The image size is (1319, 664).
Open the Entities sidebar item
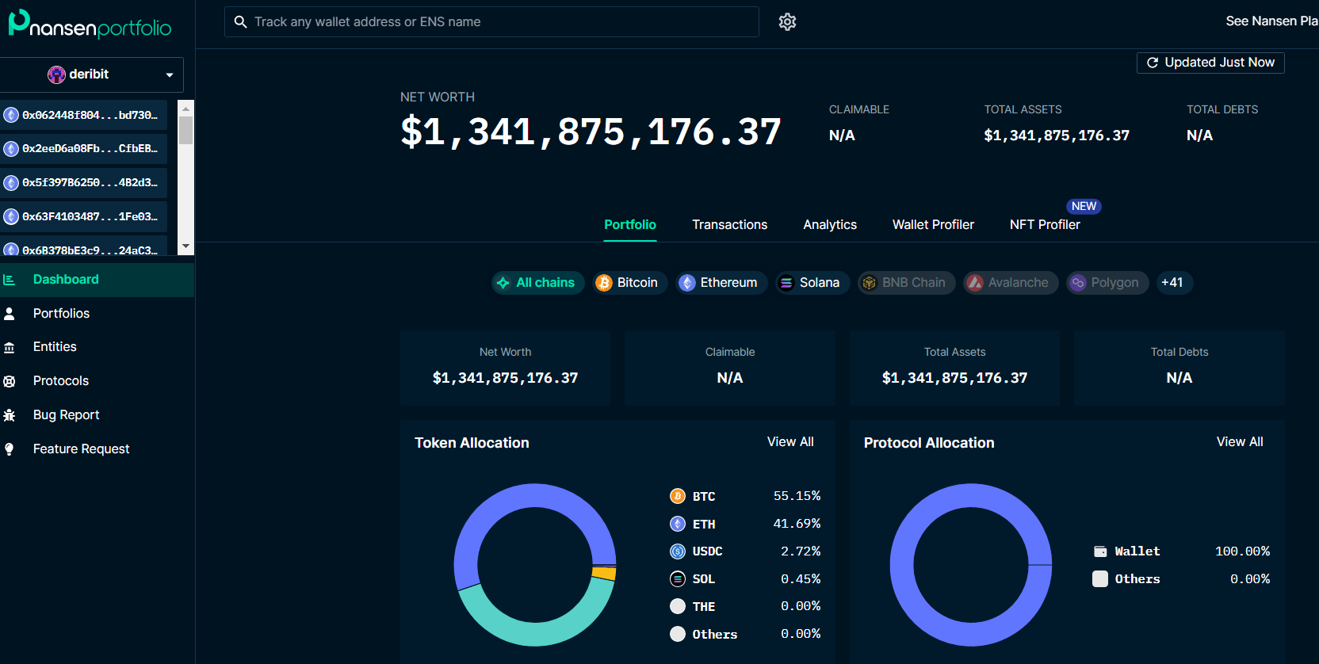click(x=55, y=347)
